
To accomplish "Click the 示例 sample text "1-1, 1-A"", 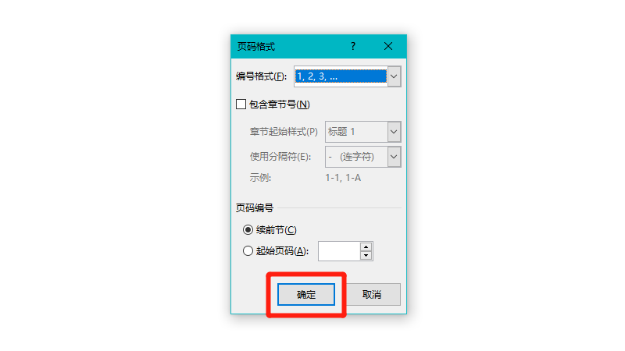I will click(x=343, y=178).
